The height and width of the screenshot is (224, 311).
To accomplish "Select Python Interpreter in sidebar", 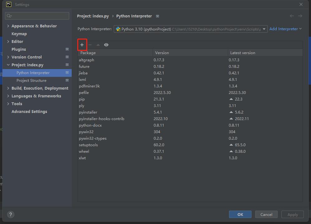I will 37,73.
